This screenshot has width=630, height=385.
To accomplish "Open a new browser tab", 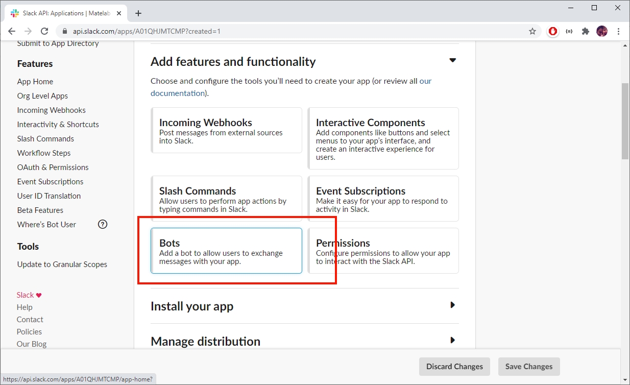I will [x=138, y=13].
